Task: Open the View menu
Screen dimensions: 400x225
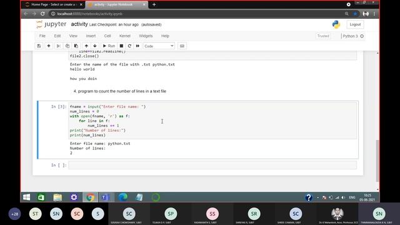Action: [x=73, y=36]
